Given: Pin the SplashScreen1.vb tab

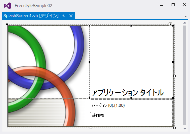Looking at the screenshot, I should point(64,16).
